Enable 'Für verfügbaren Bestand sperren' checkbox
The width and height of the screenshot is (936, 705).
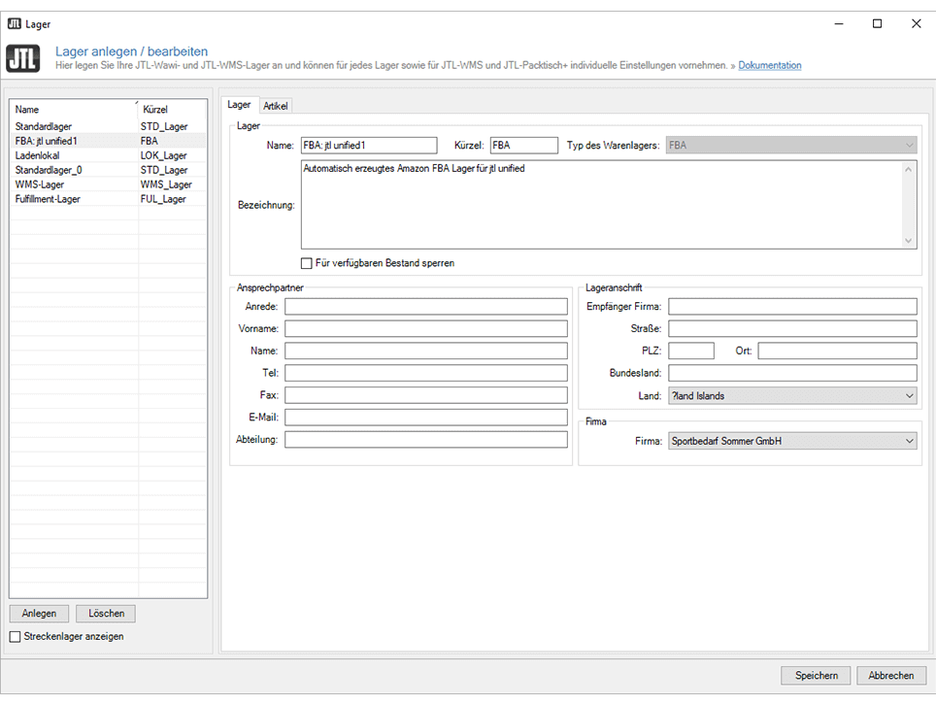point(307,263)
